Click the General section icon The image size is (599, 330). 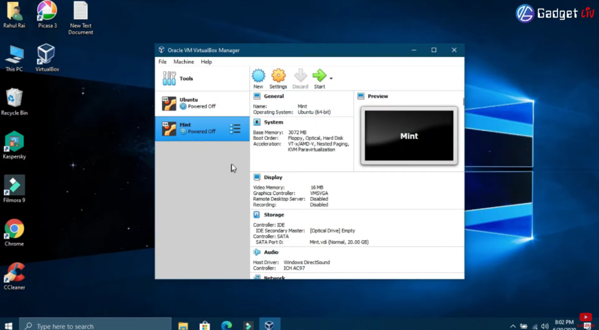[x=256, y=96]
